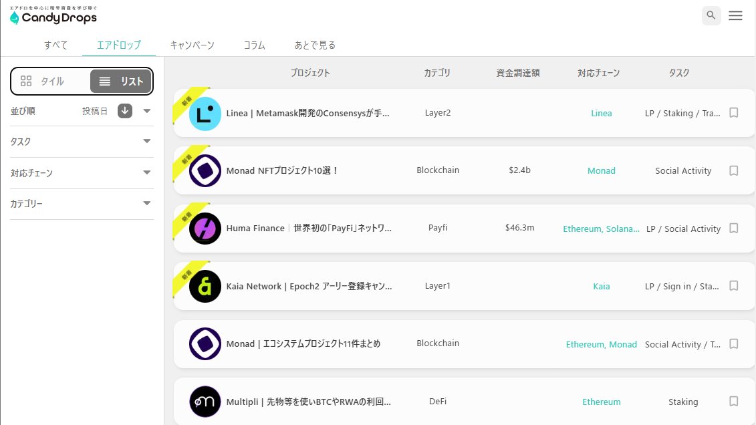The height and width of the screenshot is (425, 756).
Task: Expand the タスク filter
Action: [x=82, y=142]
